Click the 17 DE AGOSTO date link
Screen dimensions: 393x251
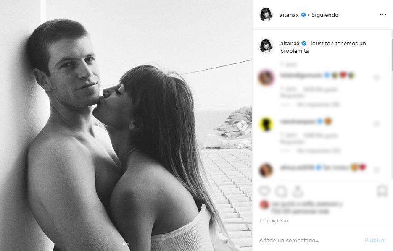[x=274, y=221]
